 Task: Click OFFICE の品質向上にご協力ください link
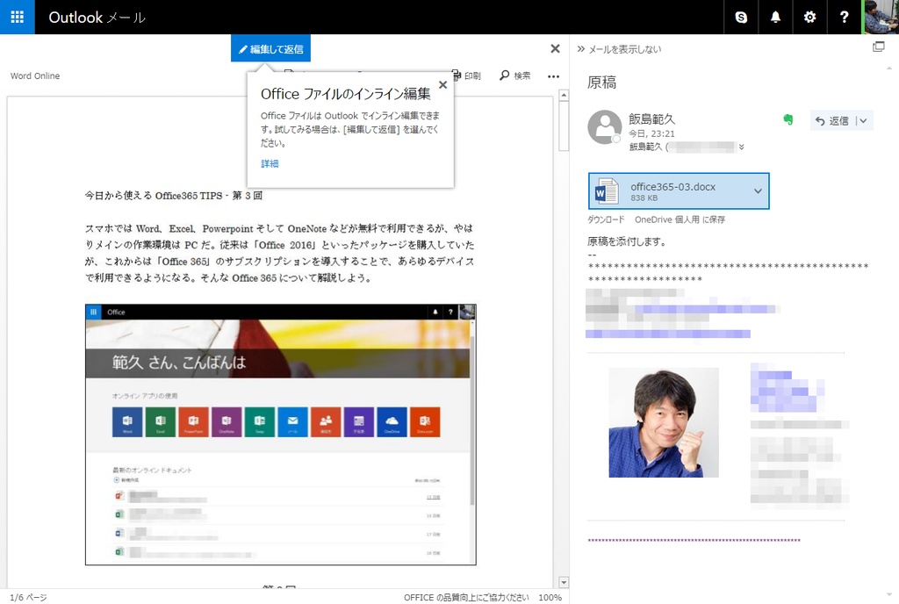(x=466, y=597)
